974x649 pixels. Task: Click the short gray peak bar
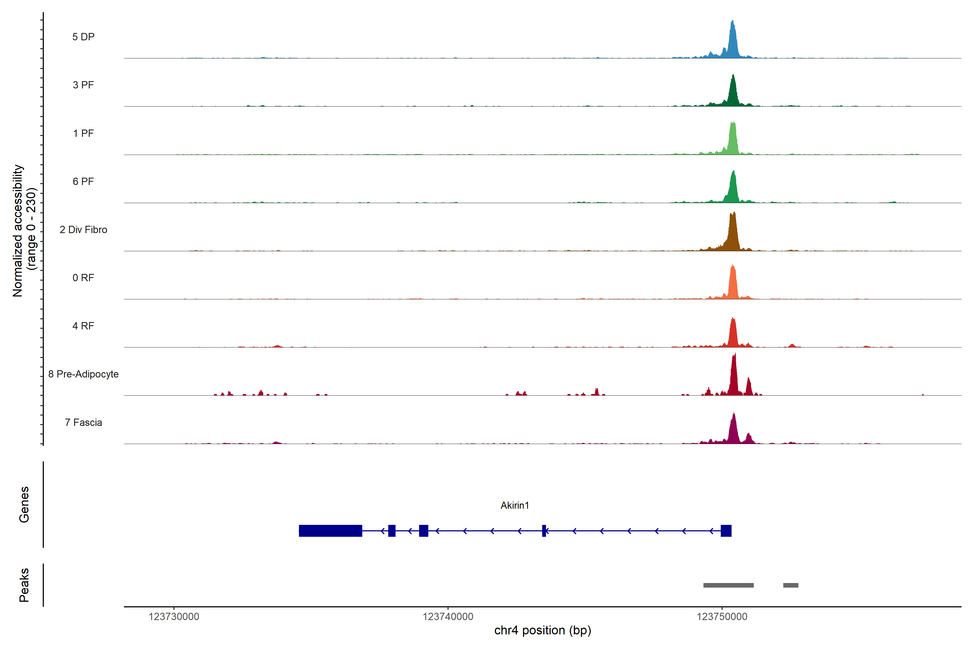pyautogui.click(x=791, y=585)
